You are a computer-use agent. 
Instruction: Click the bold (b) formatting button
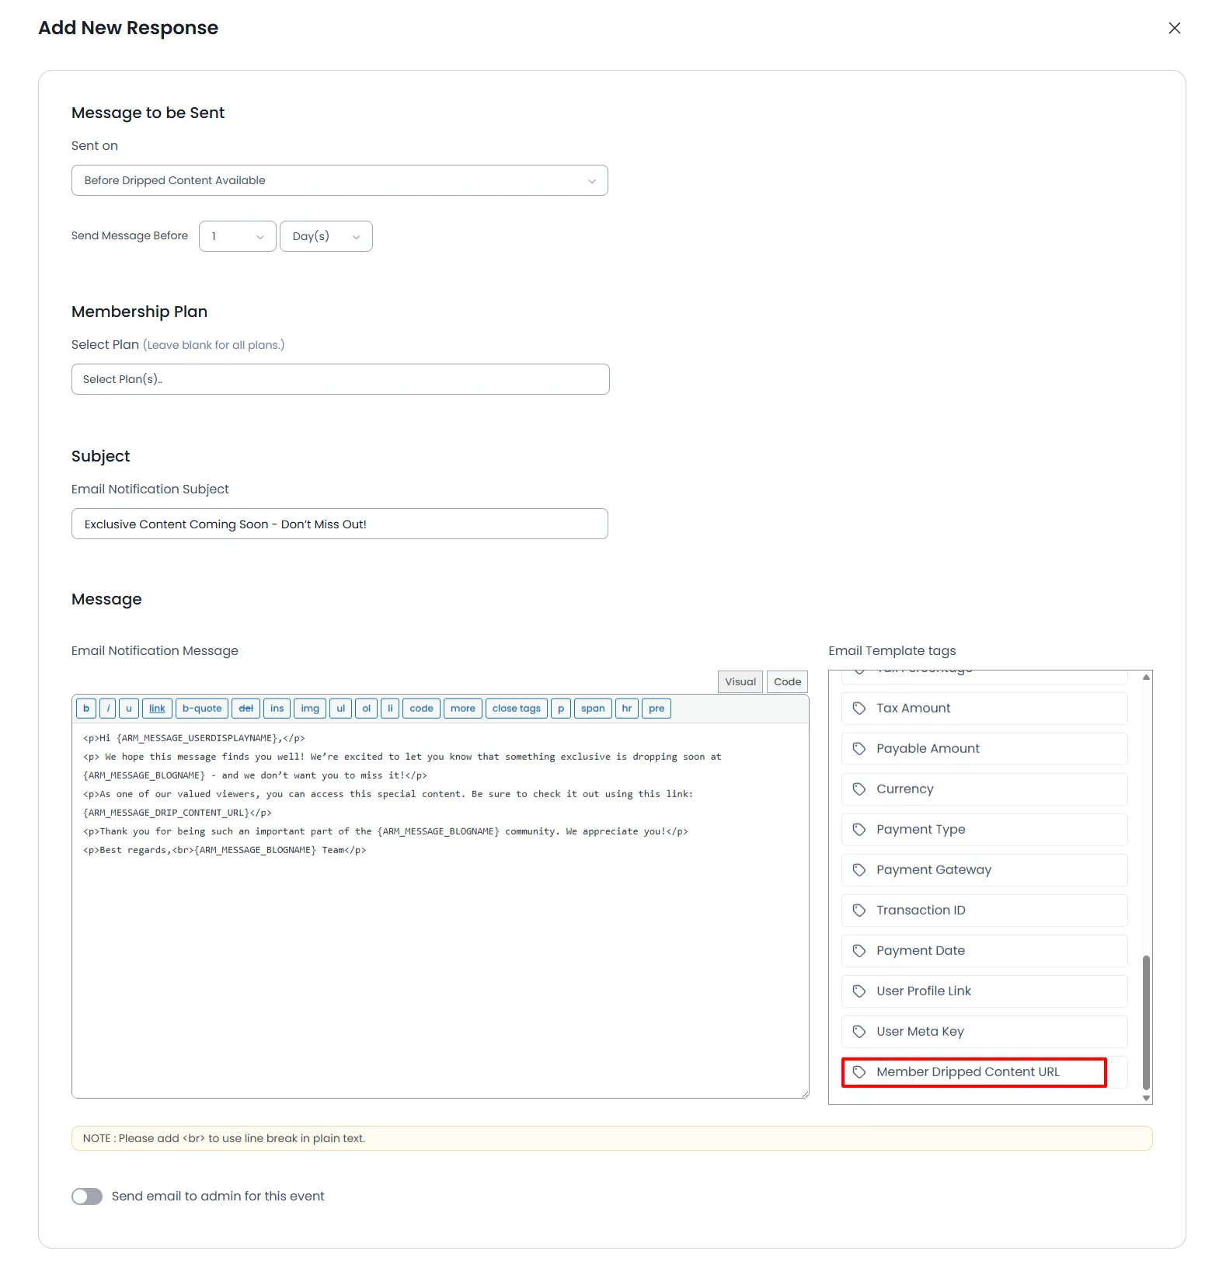(85, 708)
